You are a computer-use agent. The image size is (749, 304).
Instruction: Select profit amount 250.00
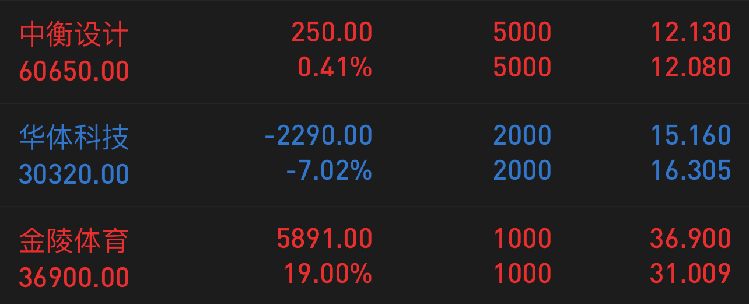[332, 32]
